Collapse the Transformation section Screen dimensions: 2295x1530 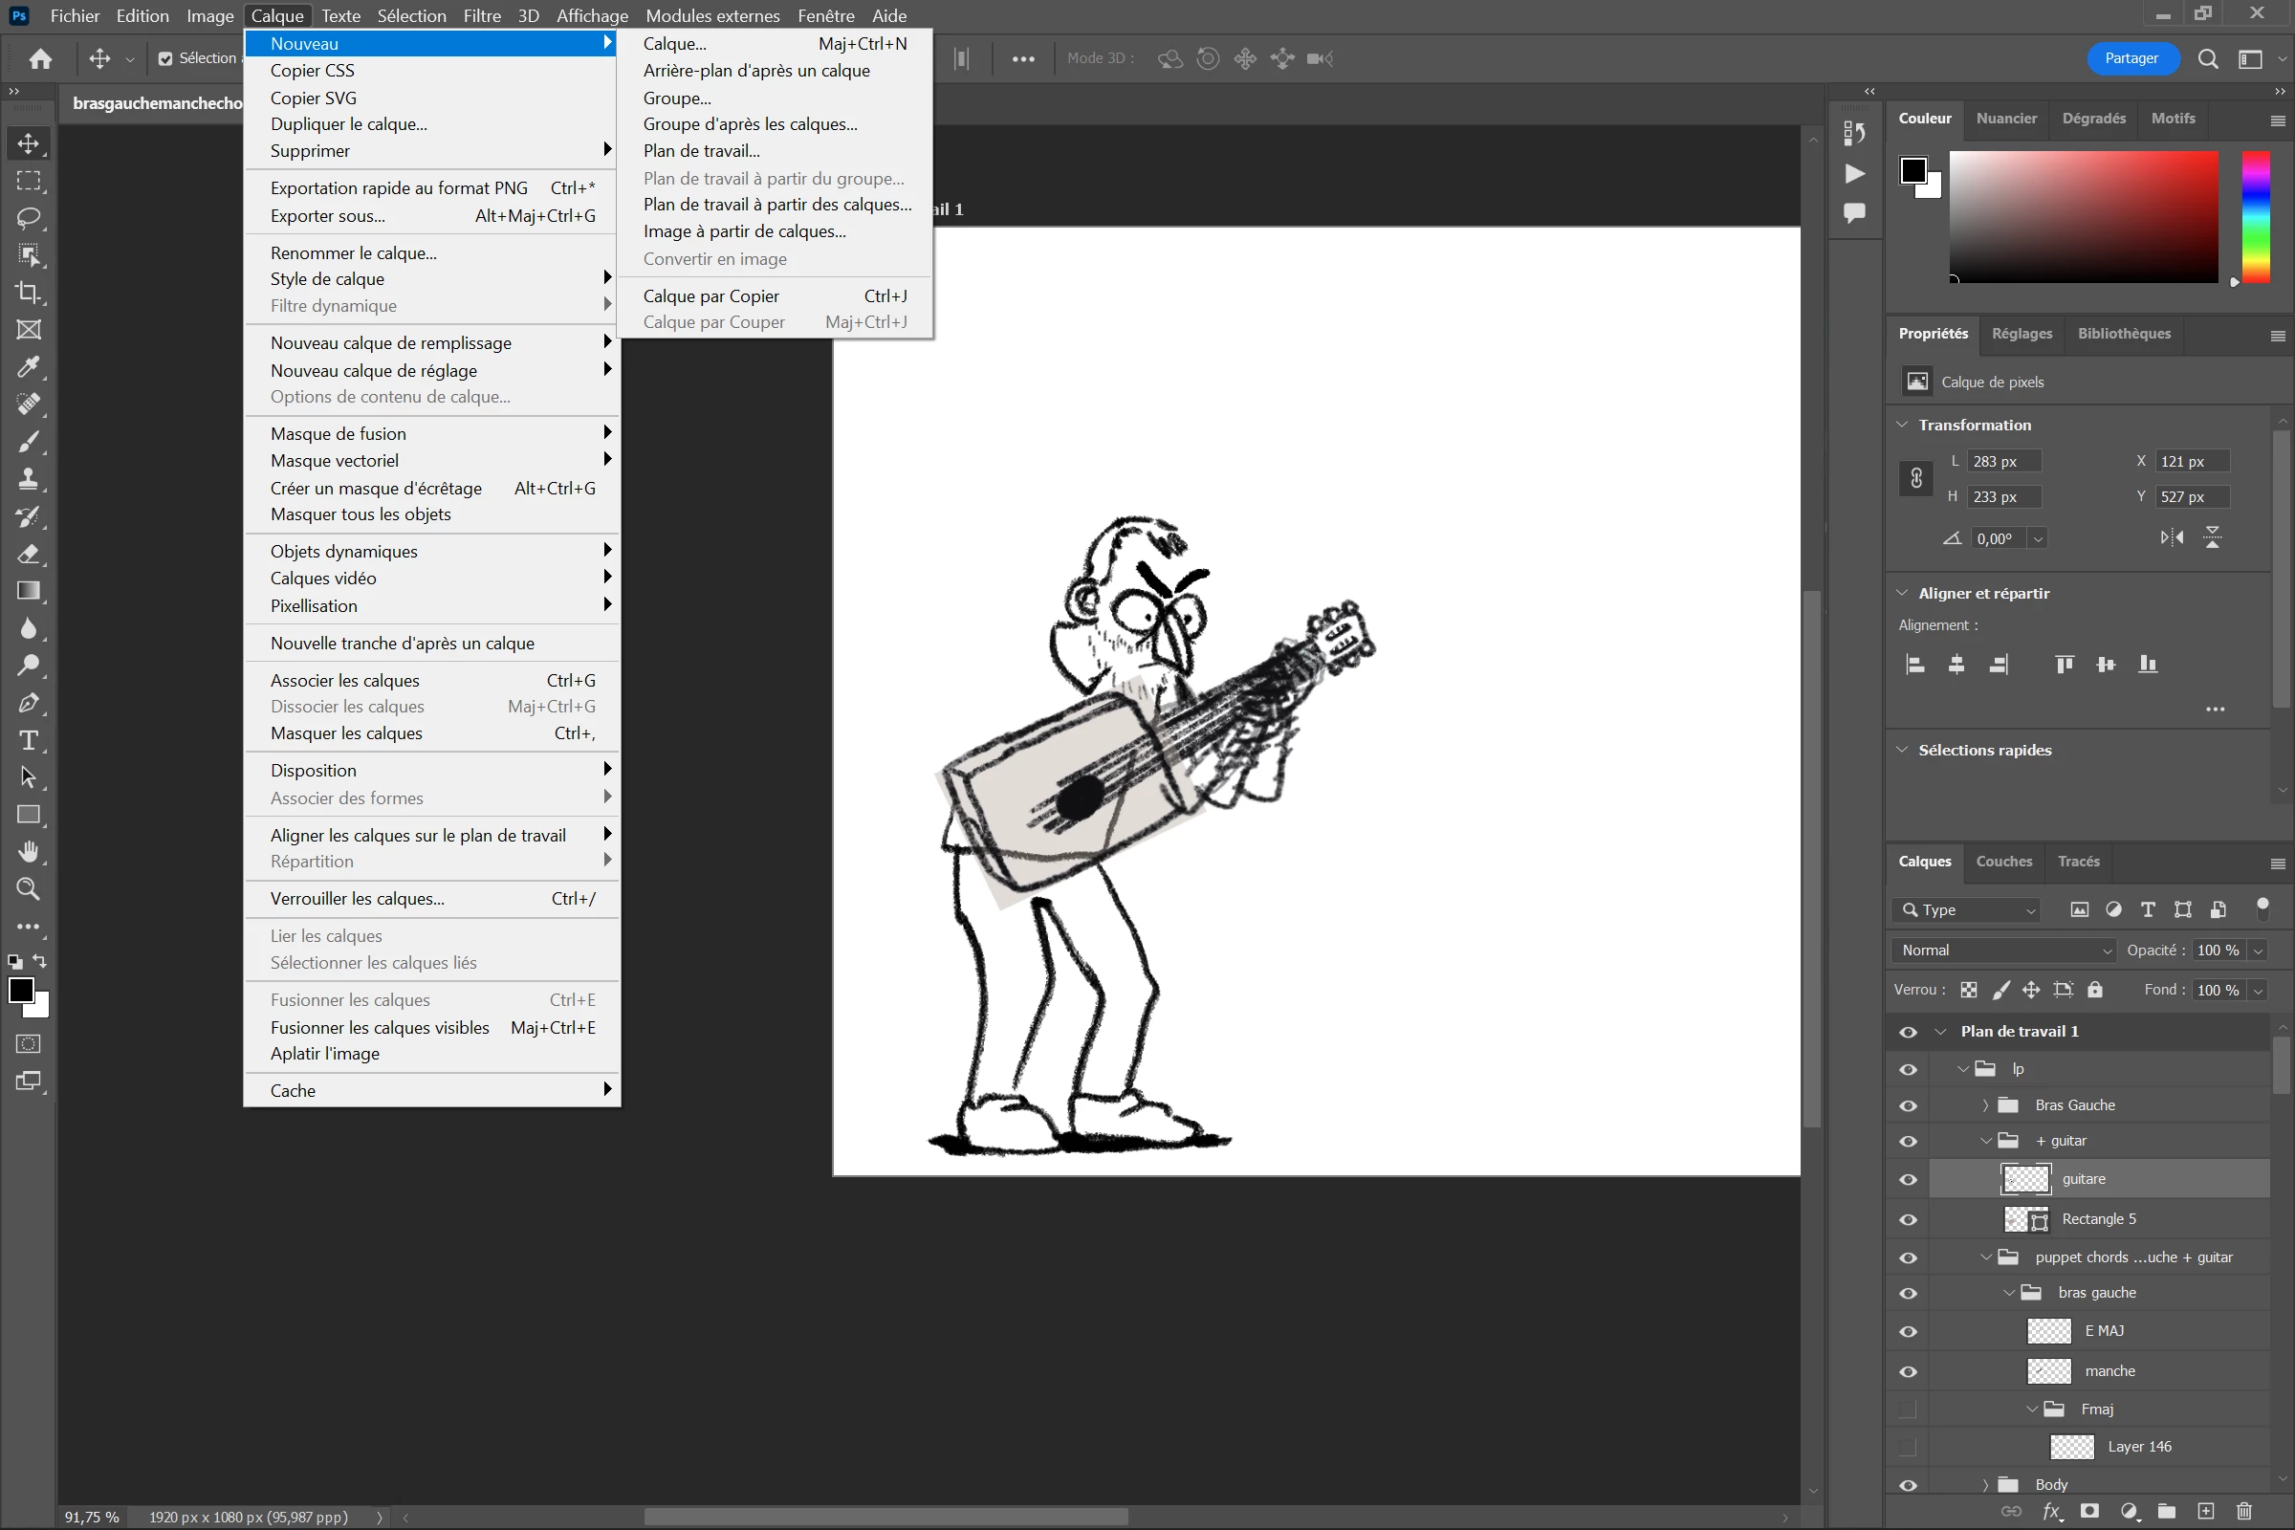[1902, 425]
